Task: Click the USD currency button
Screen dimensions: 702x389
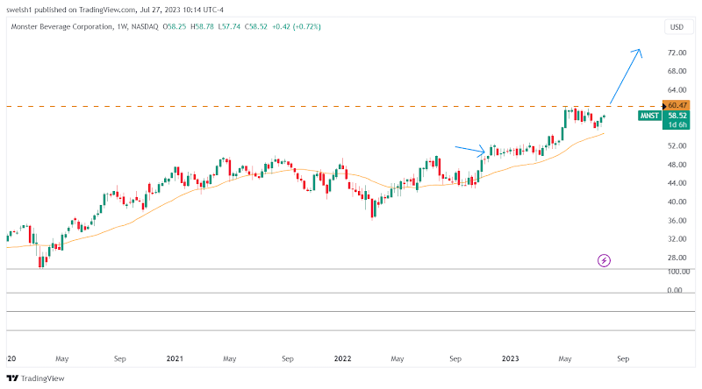Action: click(677, 27)
